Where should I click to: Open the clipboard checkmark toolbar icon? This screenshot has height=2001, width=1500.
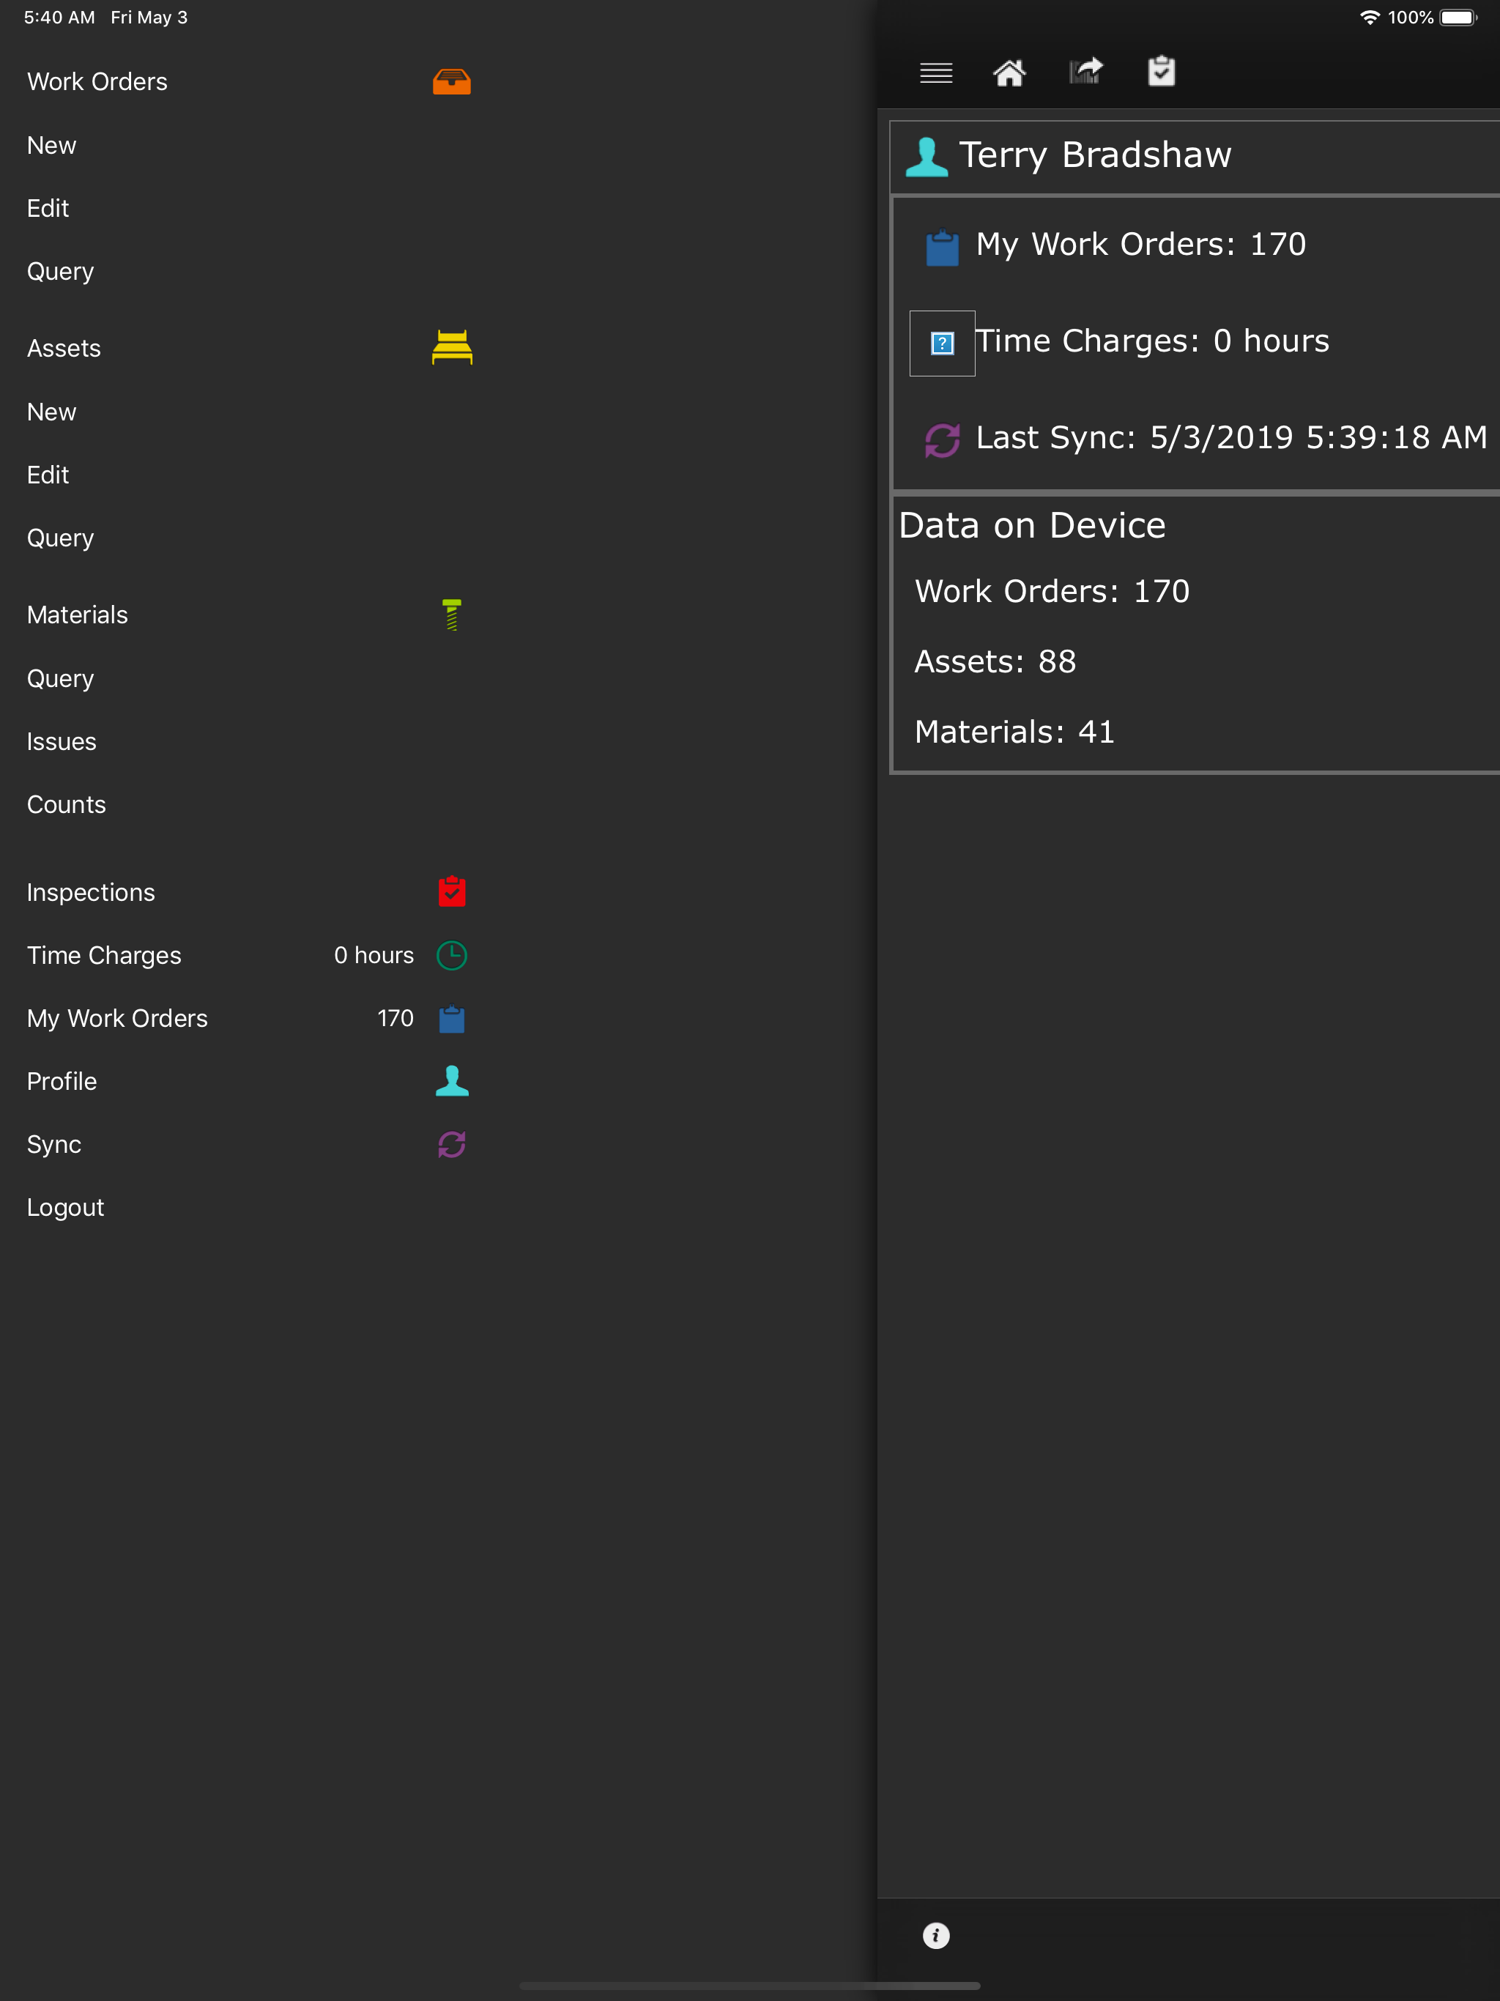click(1162, 72)
